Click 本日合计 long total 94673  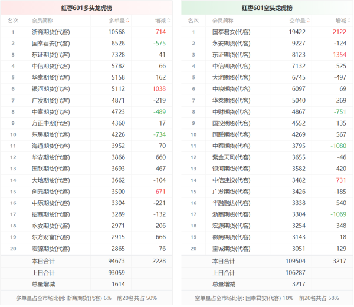116,261
